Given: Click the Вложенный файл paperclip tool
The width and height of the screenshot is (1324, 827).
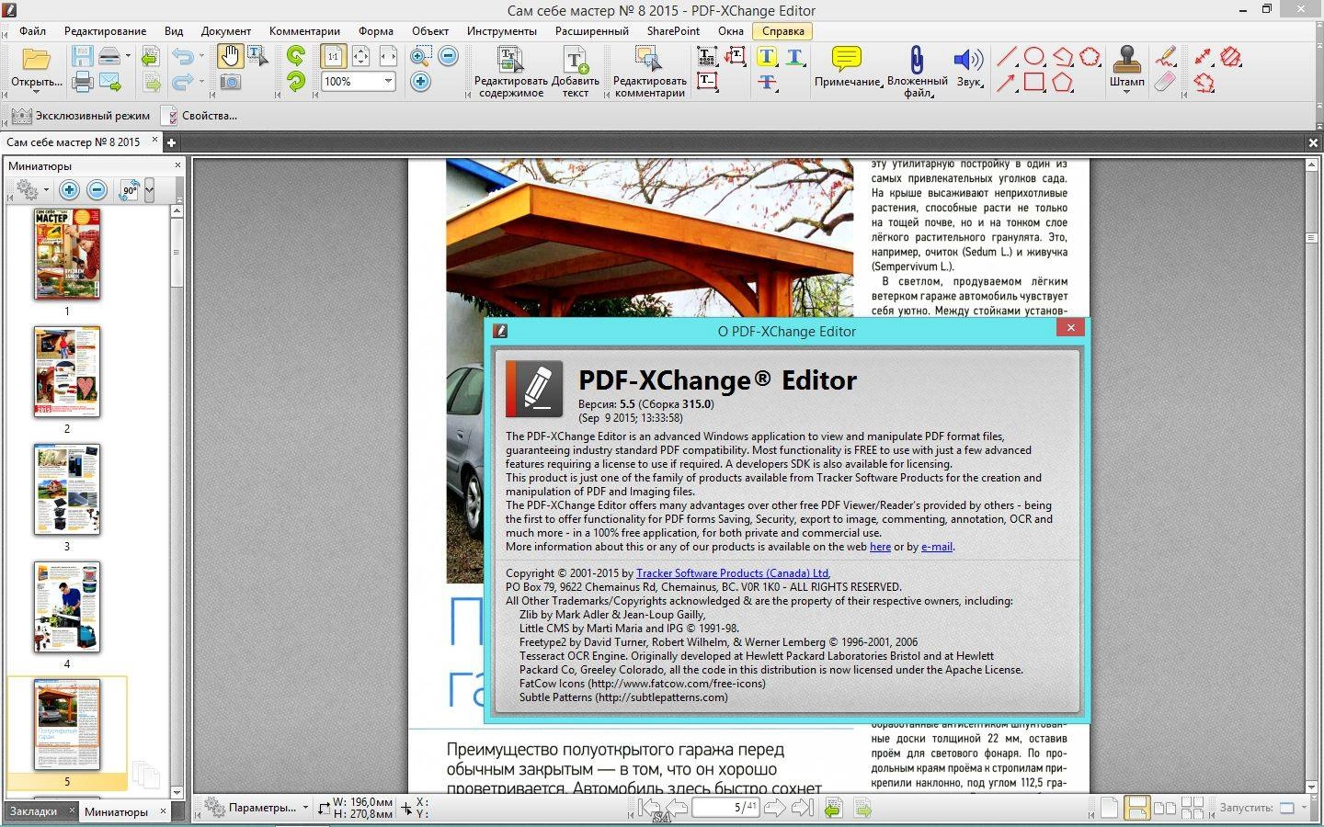Looking at the screenshot, I should 917,72.
